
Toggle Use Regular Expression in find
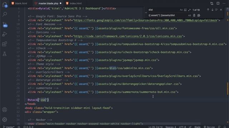click(x=189, y=10)
